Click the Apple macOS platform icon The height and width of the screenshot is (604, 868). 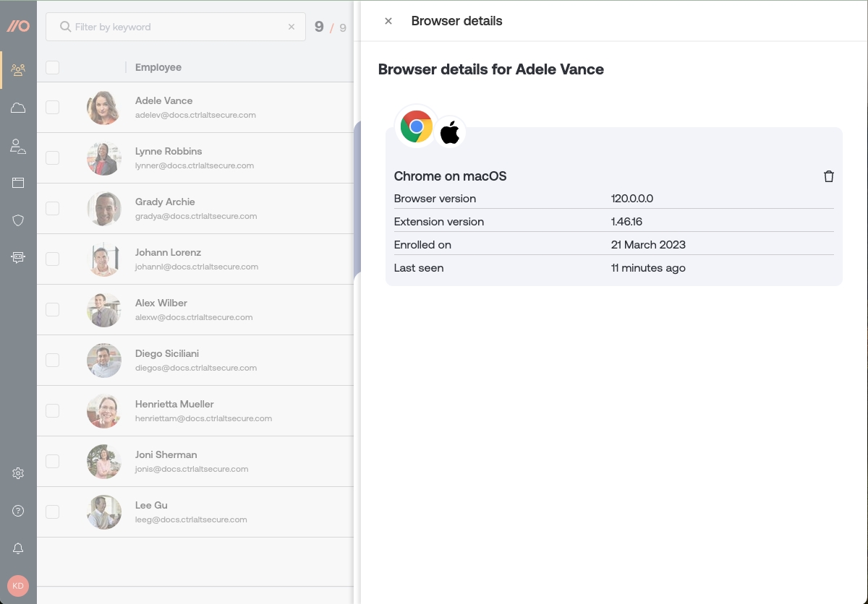[x=449, y=131]
